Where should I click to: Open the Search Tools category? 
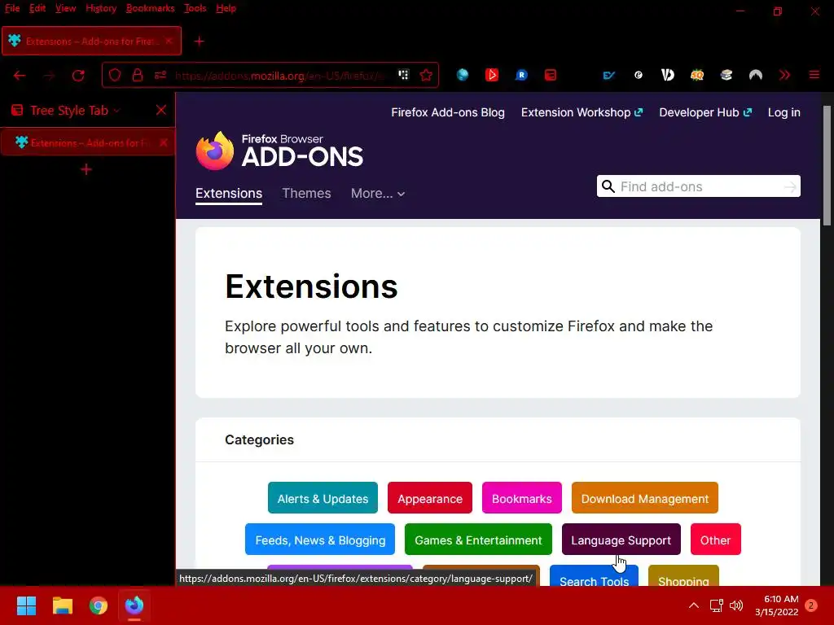pyautogui.click(x=594, y=577)
